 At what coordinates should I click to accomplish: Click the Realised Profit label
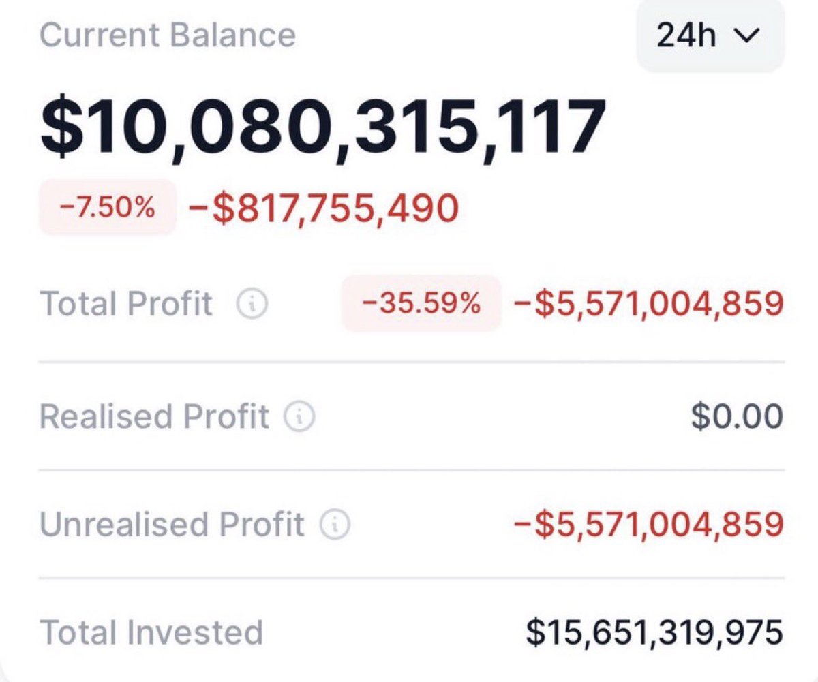[155, 416]
